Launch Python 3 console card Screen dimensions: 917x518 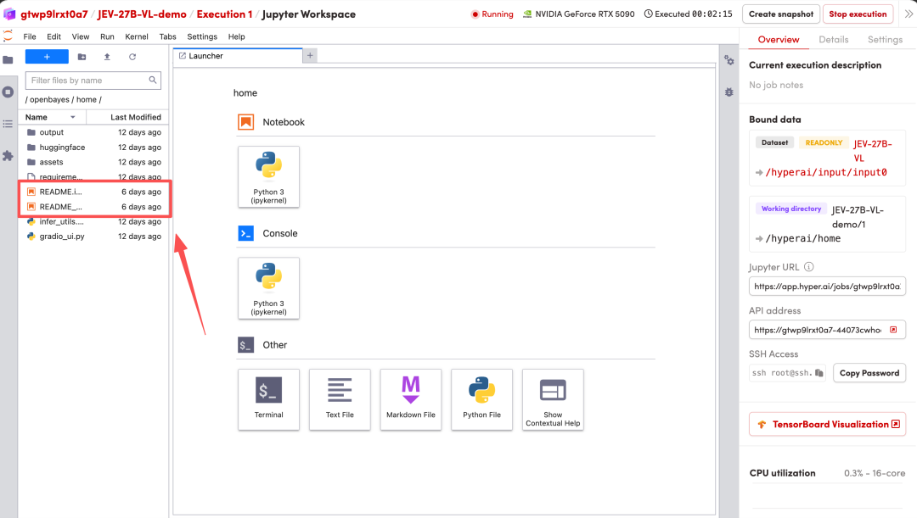pos(268,288)
